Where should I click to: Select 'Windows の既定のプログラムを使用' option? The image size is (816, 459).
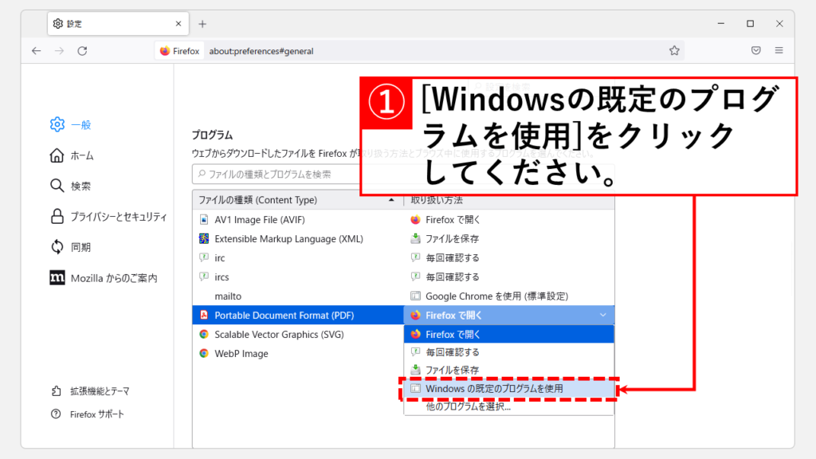point(494,389)
